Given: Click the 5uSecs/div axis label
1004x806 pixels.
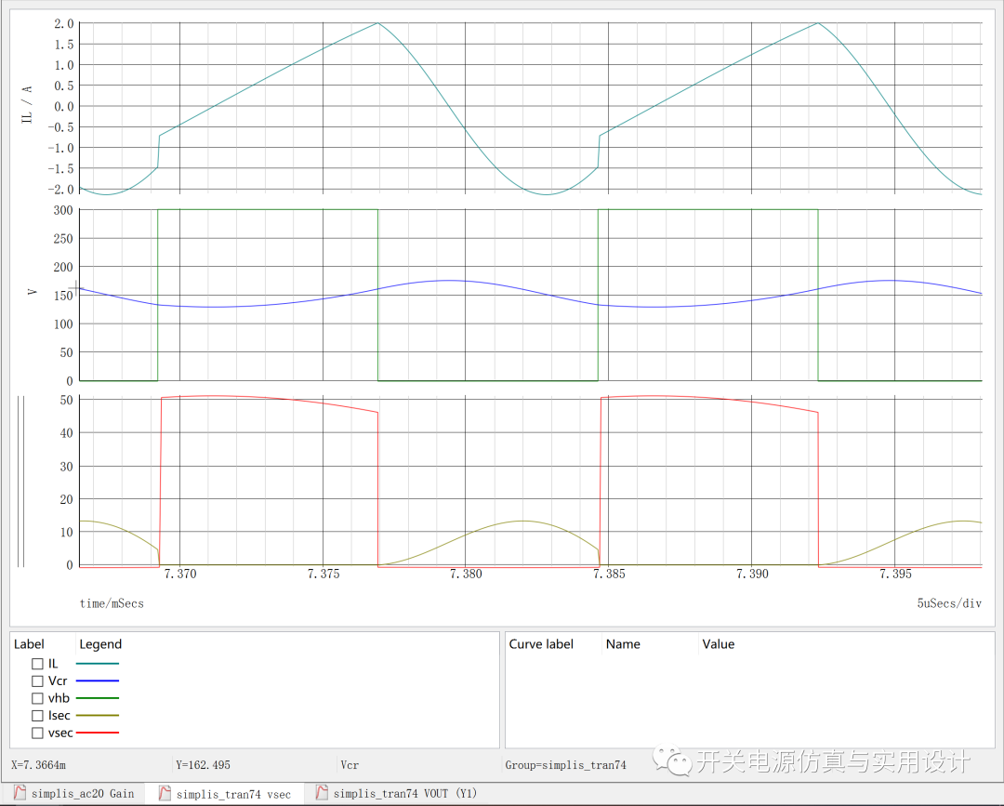Looking at the screenshot, I should (x=949, y=603).
